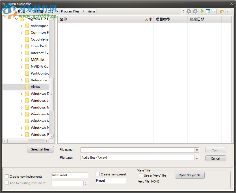Click the Open "Keys" file button

coord(190,175)
